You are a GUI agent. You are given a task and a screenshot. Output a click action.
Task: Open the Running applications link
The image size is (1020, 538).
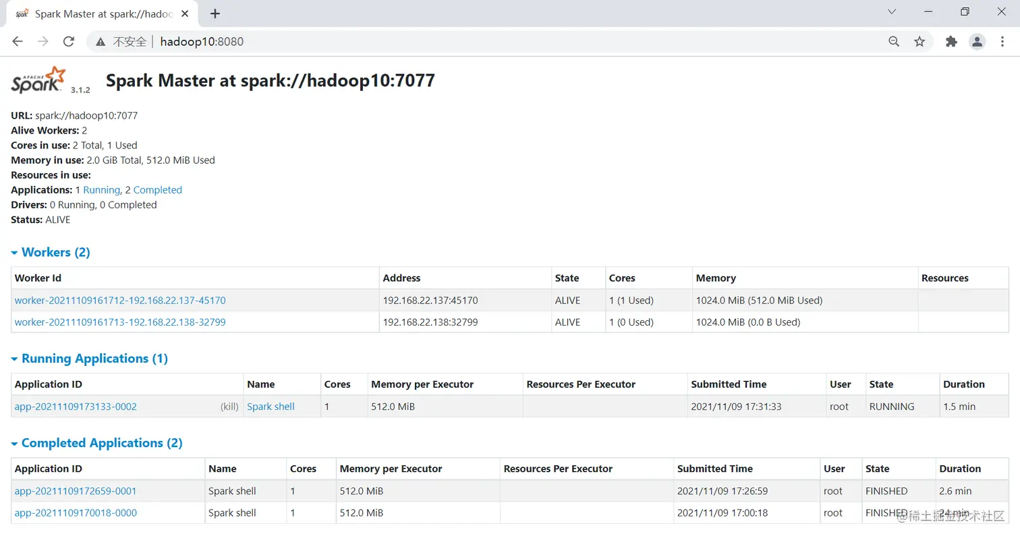click(102, 190)
